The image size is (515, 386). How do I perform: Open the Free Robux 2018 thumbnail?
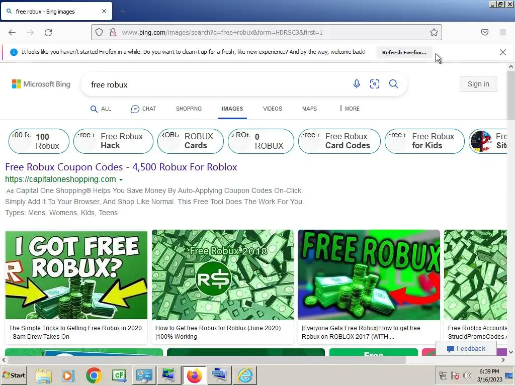pyautogui.click(x=223, y=275)
